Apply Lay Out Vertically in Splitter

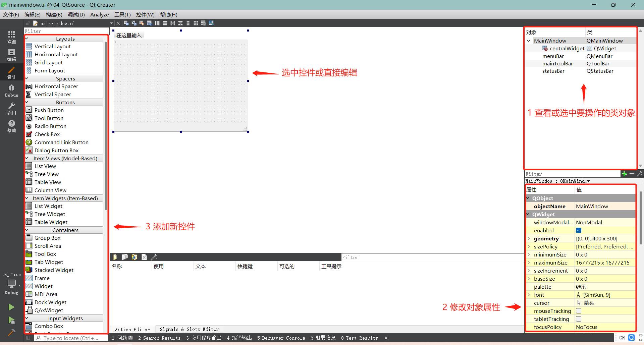point(180,23)
